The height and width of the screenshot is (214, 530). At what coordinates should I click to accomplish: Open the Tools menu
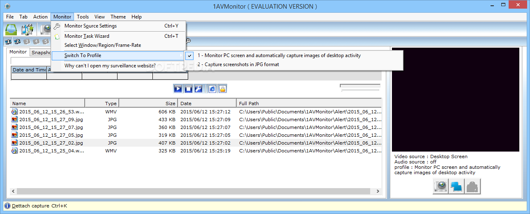(x=83, y=17)
